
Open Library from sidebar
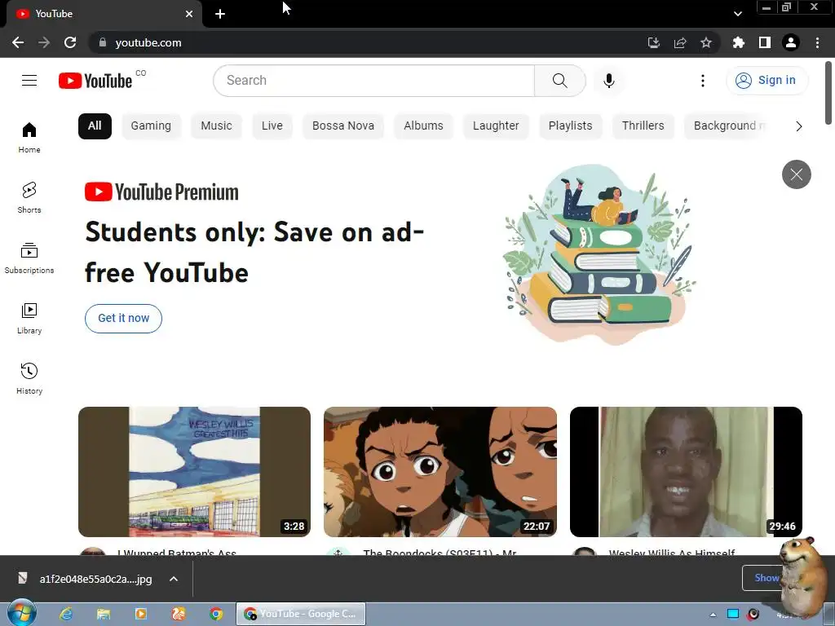click(x=29, y=319)
